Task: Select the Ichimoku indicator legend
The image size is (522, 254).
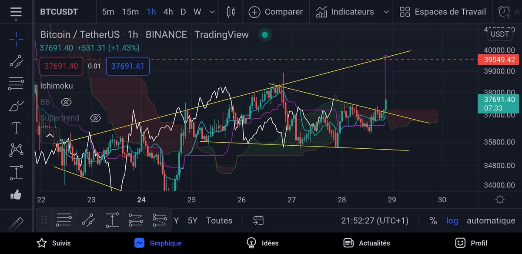Action: (x=57, y=86)
